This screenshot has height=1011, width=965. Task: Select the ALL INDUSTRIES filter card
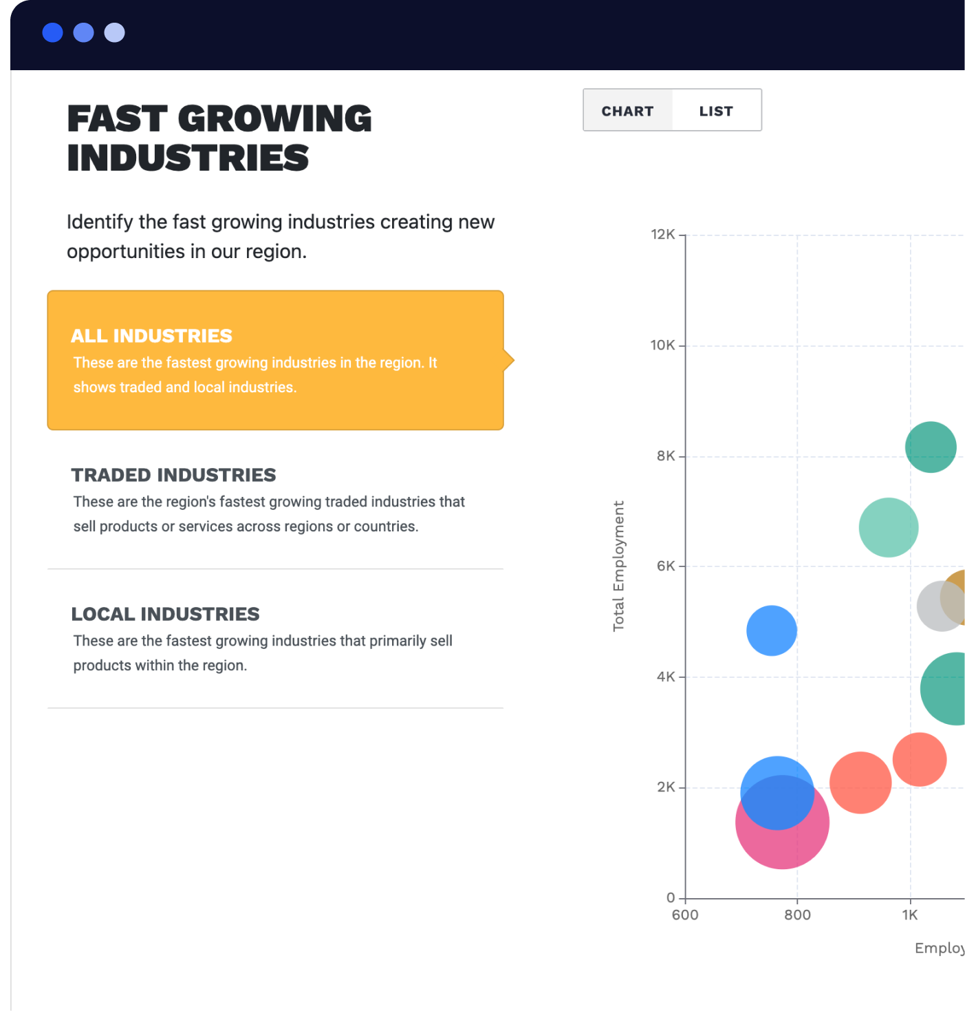point(275,359)
